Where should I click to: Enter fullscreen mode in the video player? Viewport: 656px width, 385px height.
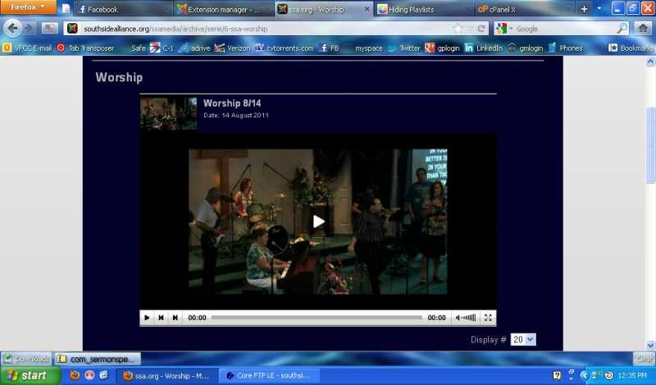[x=488, y=318]
